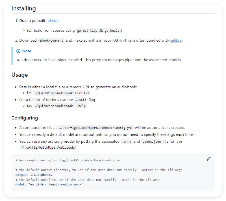Copy the config.yml example code
This screenshot has height=201, width=226.
pos(209,159)
